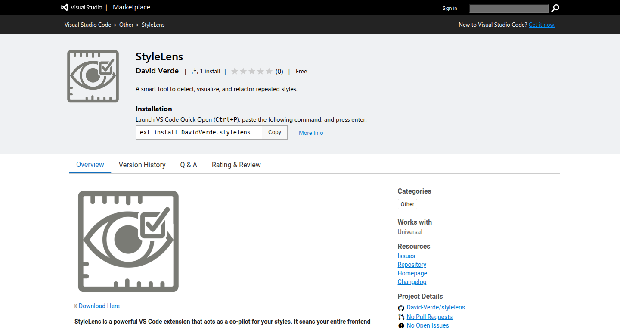Click the Universal works-with text

coord(410,232)
